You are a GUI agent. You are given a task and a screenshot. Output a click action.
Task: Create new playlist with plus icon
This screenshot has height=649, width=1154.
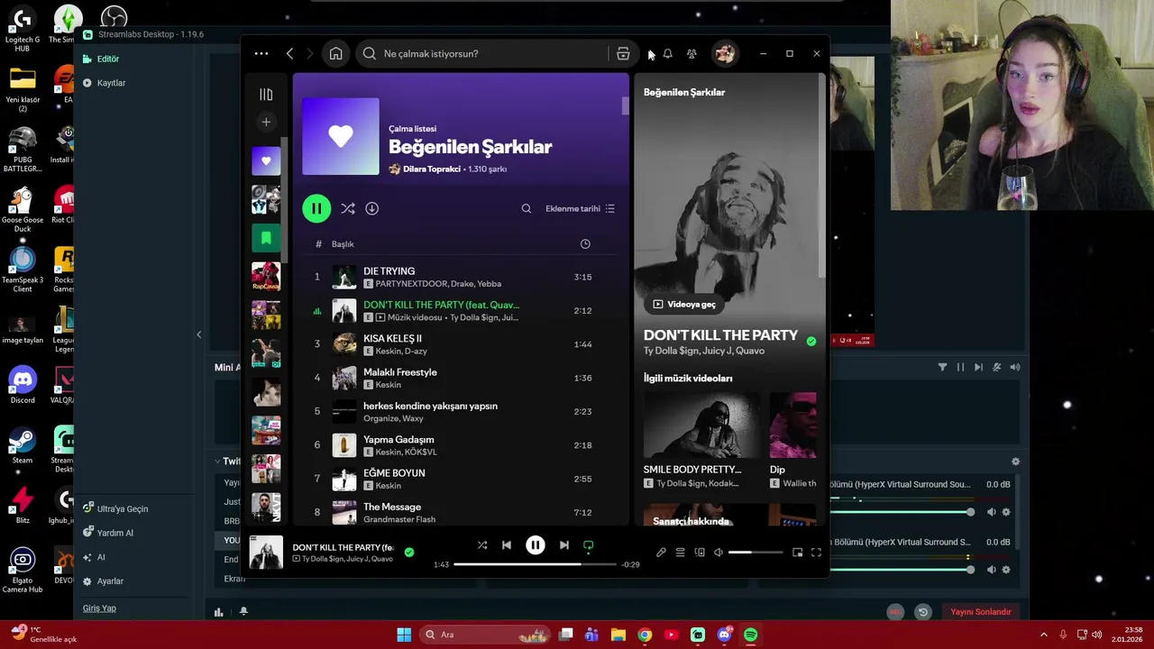pyautogui.click(x=266, y=122)
